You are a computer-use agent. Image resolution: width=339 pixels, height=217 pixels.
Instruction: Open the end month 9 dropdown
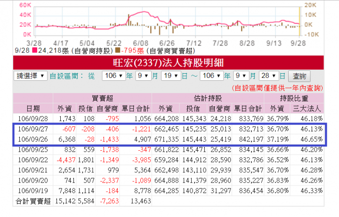click(241, 76)
